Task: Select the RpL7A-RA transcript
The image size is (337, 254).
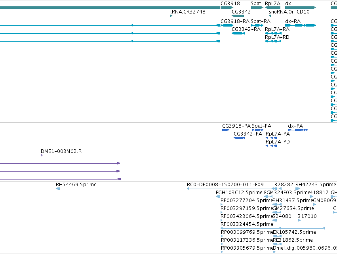Action: (x=273, y=33)
